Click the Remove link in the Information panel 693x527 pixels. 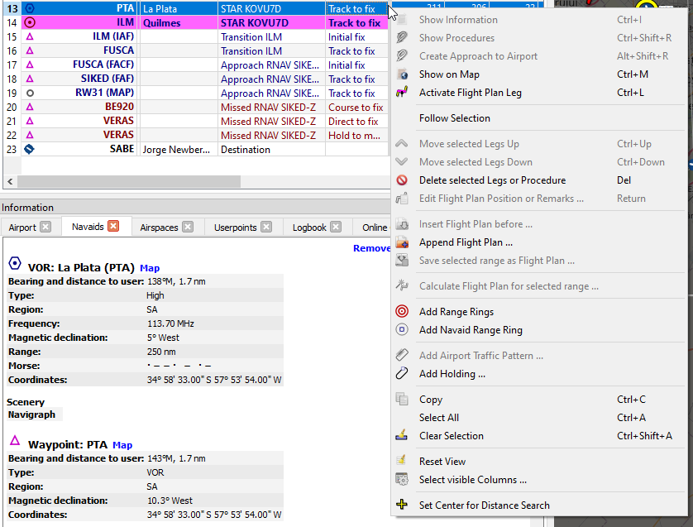point(371,247)
